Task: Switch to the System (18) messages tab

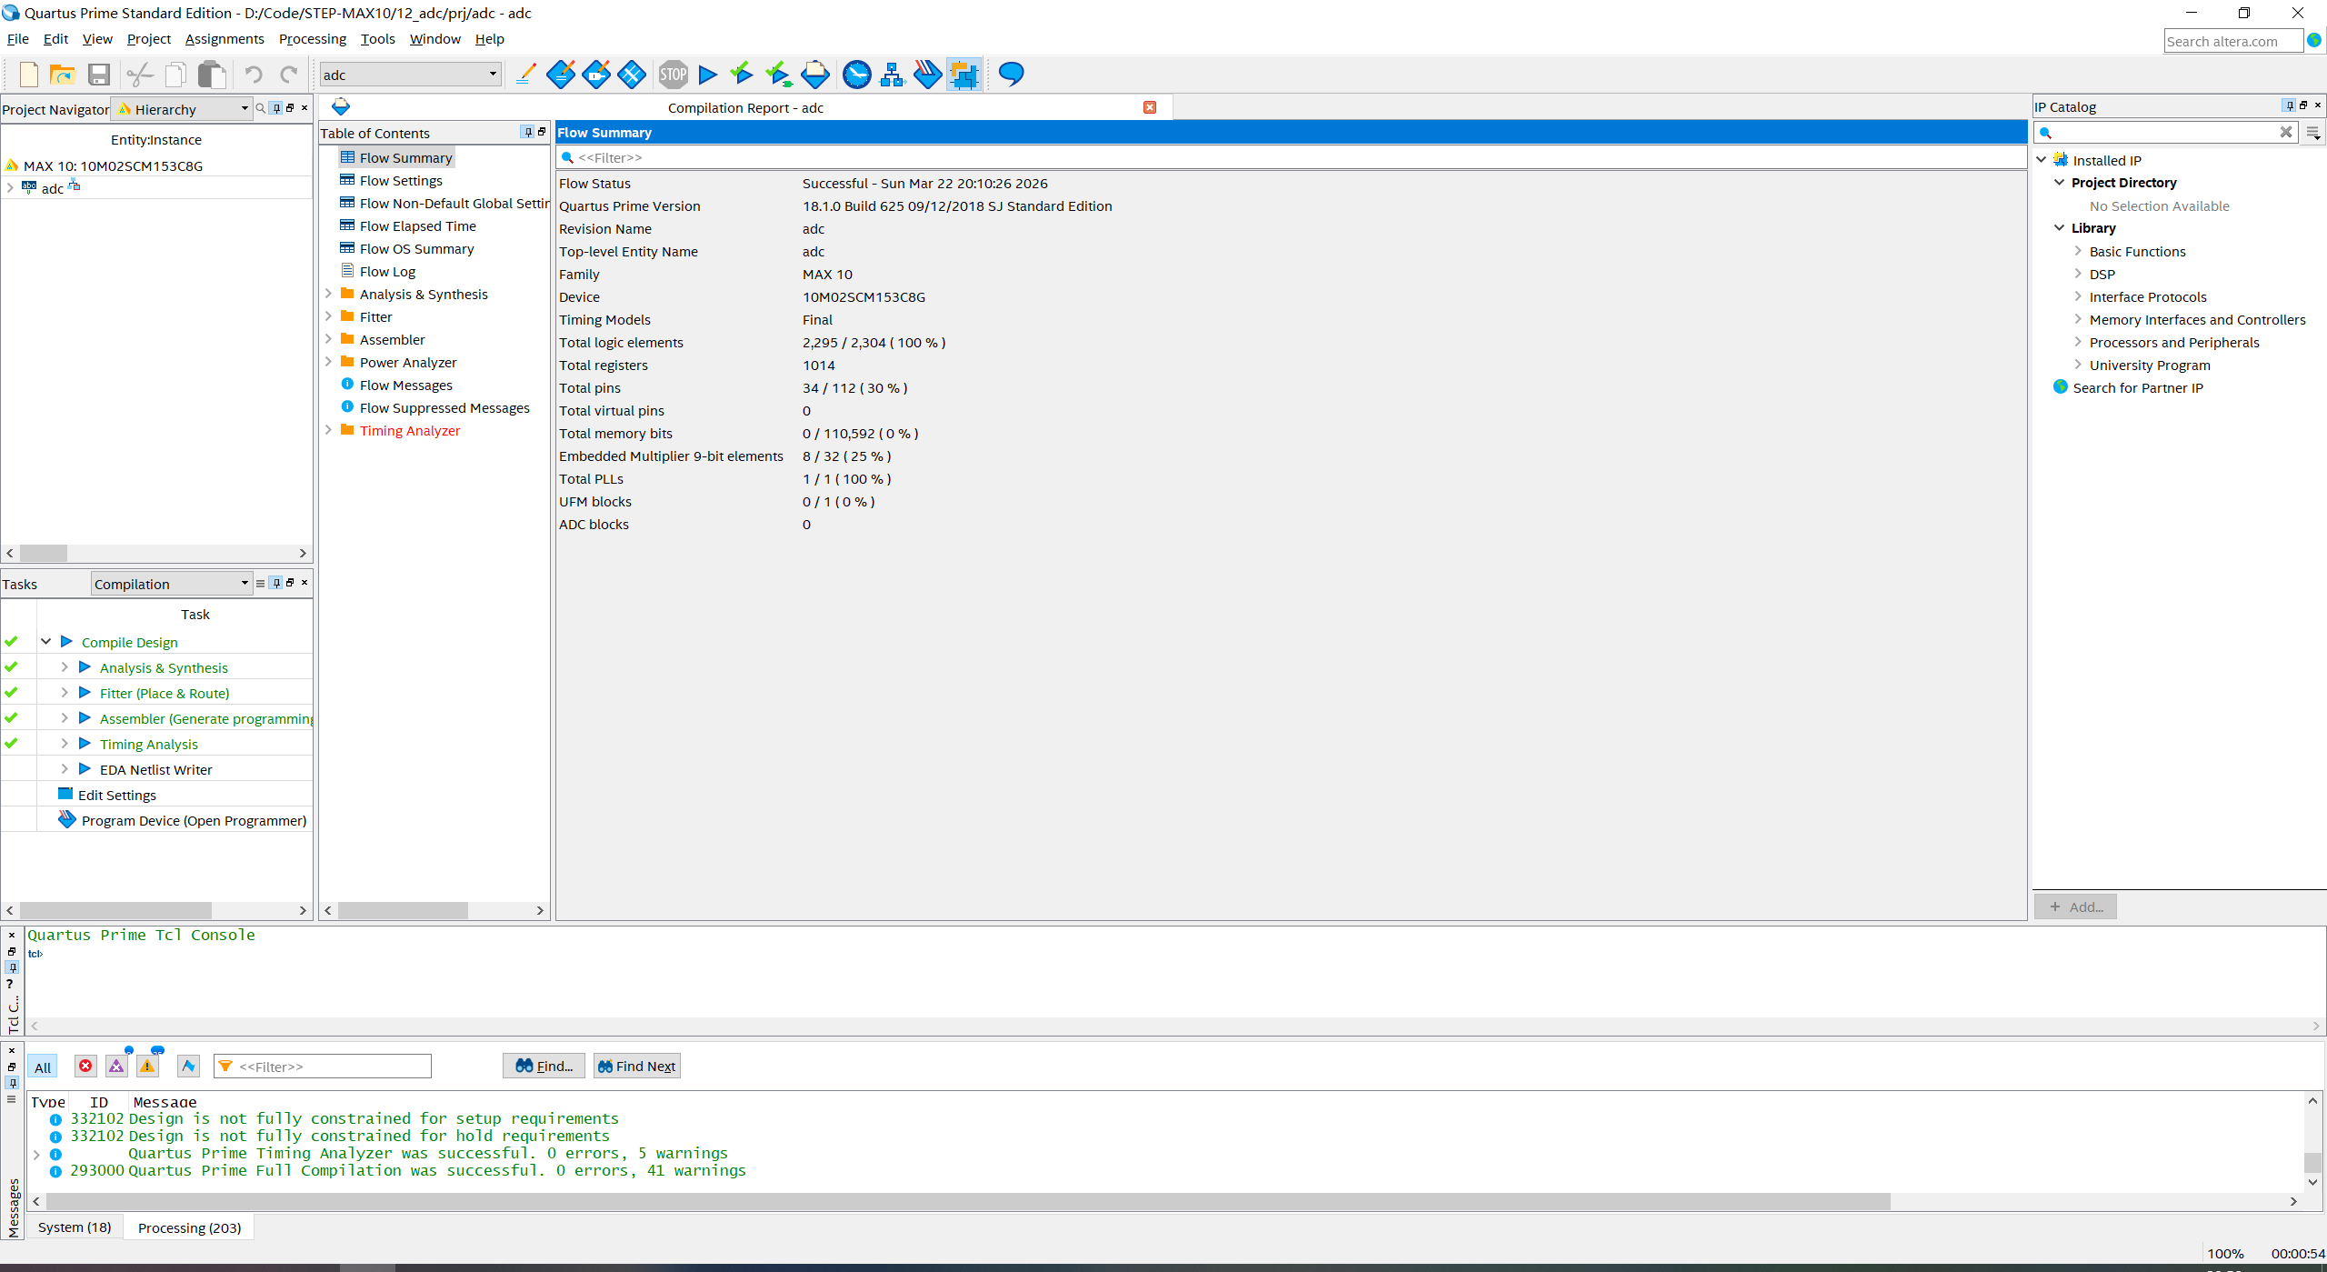Action: click(75, 1227)
